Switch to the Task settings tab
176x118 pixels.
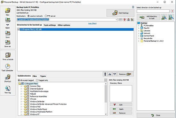[x=50, y=25]
